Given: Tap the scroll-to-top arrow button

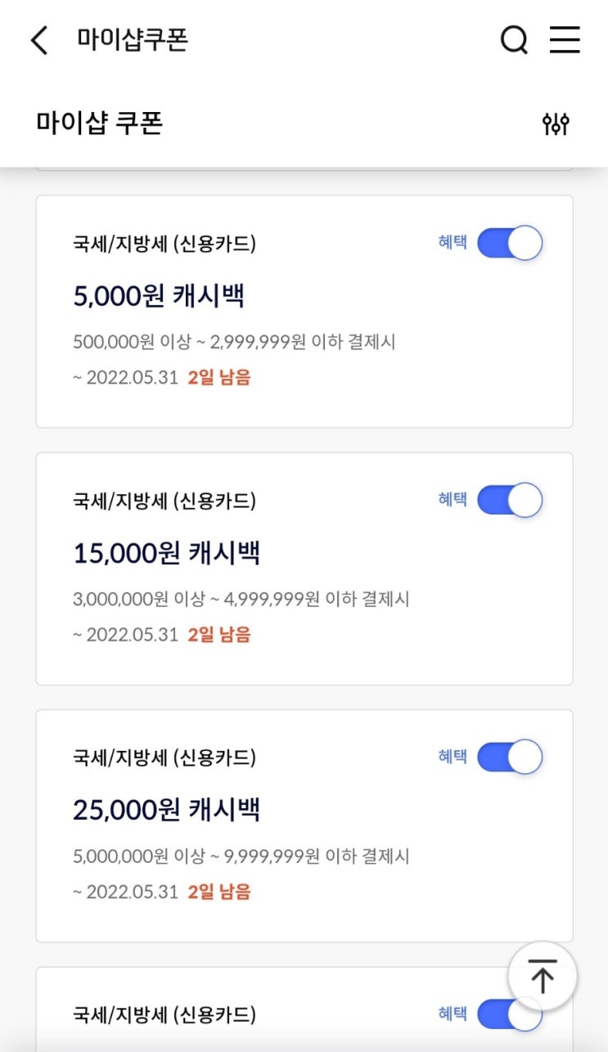Looking at the screenshot, I should (542, 976).
